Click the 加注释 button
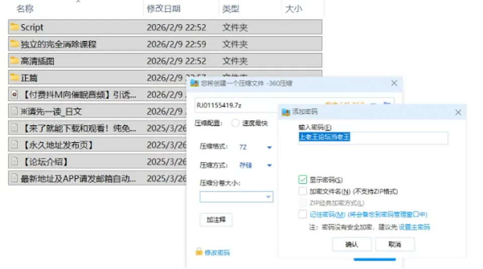483x269 pixels. click(x=216, y=220)
